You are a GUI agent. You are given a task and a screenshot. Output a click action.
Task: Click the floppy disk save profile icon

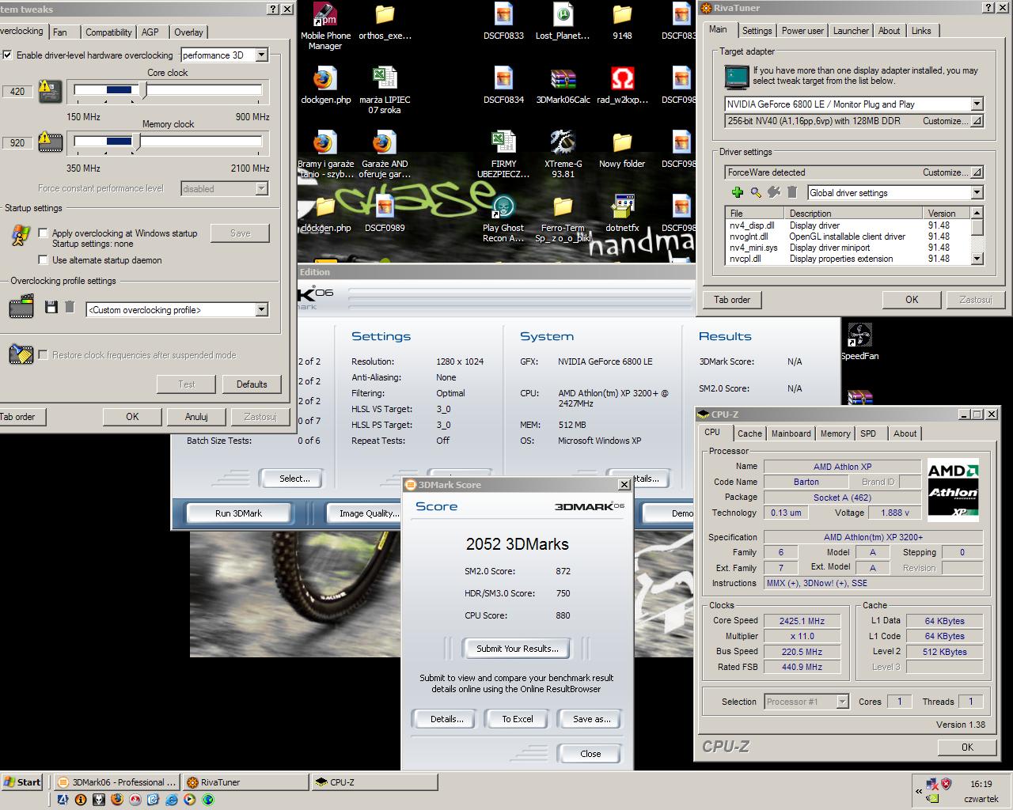click(x=51, y=307)
